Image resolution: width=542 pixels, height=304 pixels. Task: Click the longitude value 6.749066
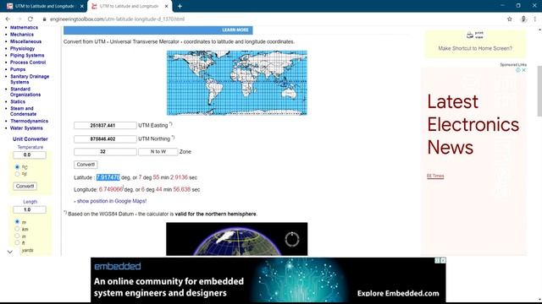click(x=111, y=189)
